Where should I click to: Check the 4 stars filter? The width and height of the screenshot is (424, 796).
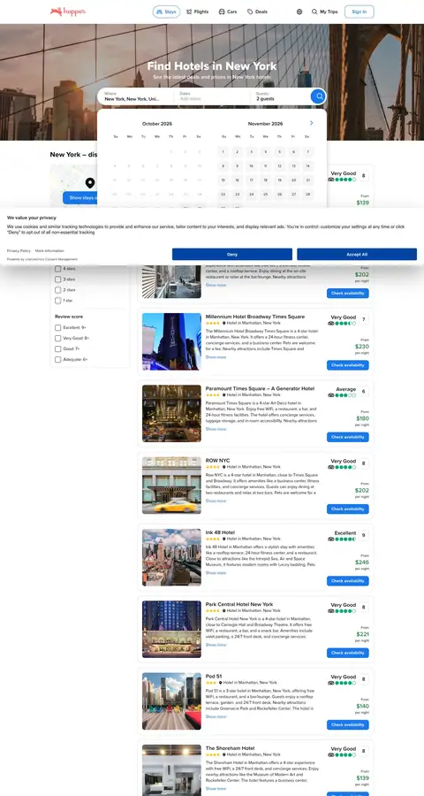(x=57, y=269)
